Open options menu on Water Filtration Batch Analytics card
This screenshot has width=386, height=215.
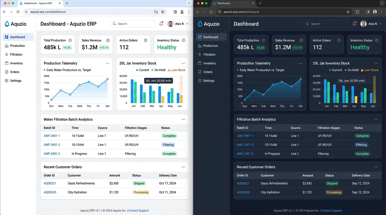pyautogui.click(x=183, y=119)
